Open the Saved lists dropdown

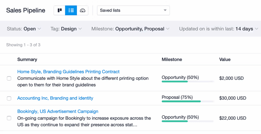[x=133, y=10]
